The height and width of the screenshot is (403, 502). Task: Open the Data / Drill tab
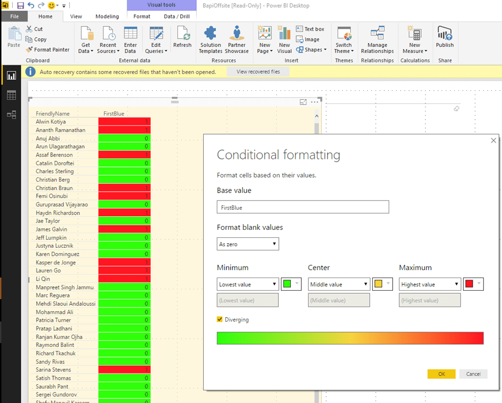(176, 16)
